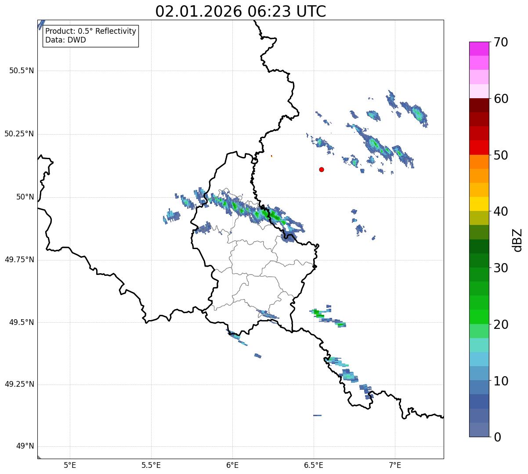Screen dimensions: 528x474
Task: Click the colorbar tick label 60
Action: pos(500,99)
